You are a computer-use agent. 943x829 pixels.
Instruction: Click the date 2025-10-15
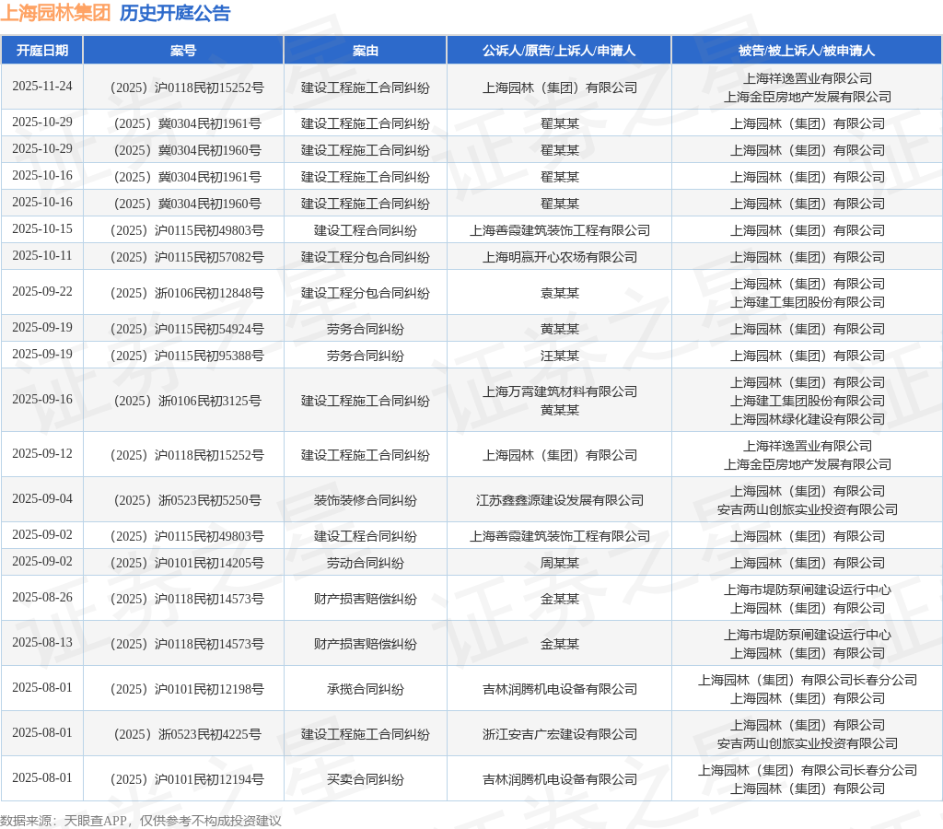pyautogui.click(x=42, y=229)
